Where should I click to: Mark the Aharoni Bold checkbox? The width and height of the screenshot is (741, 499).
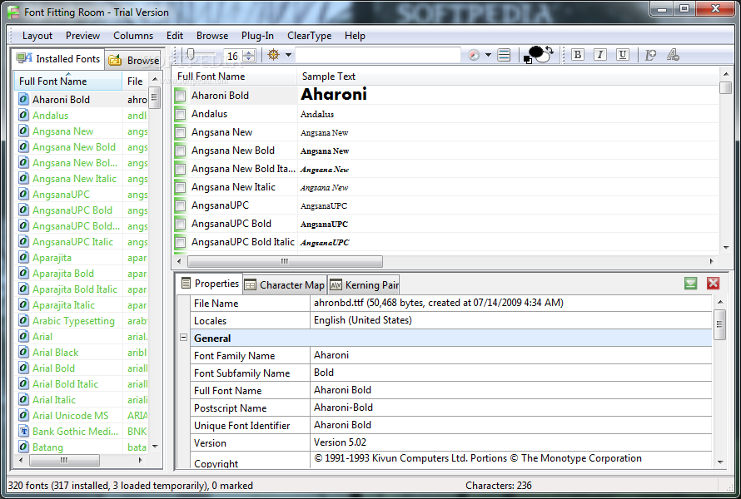click(180, 96)
